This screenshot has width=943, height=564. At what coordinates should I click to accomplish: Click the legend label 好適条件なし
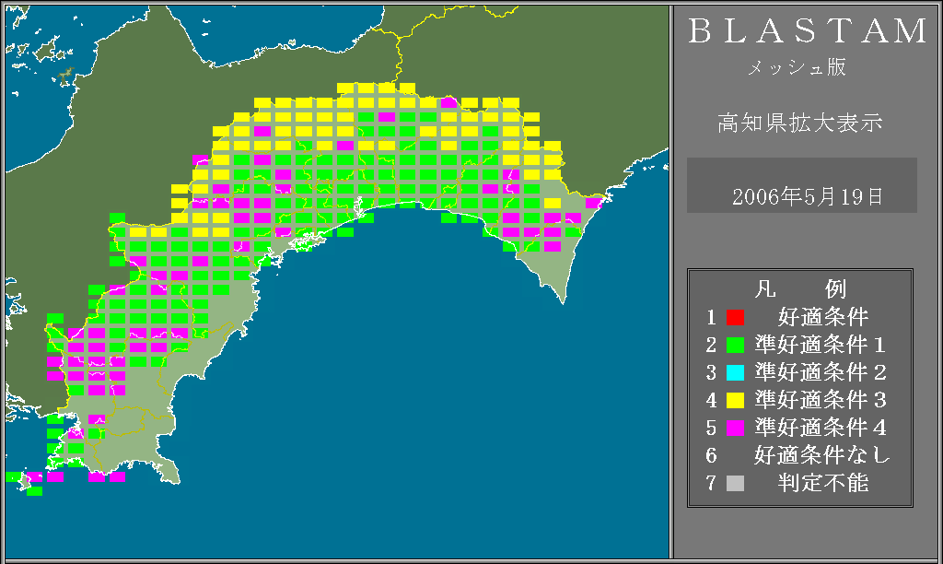[x=822, y=455]
